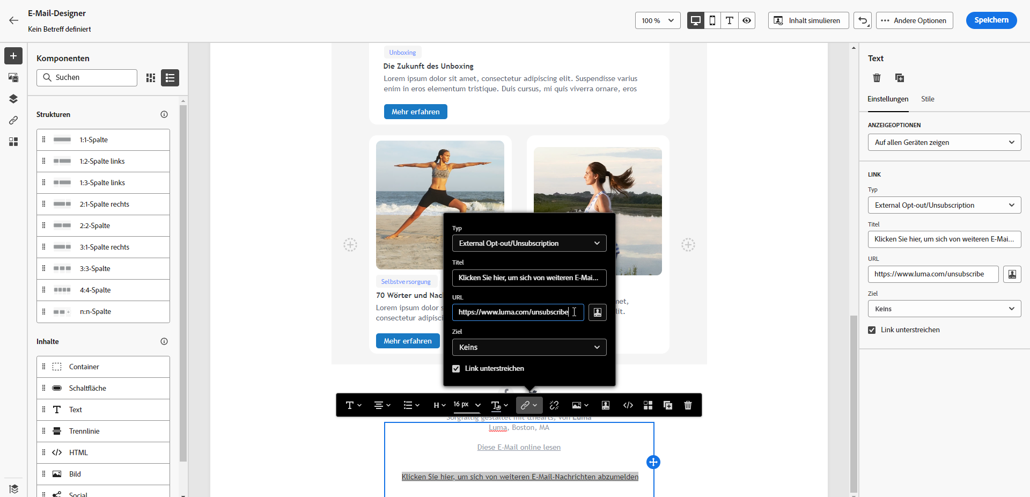Open insert image menu in toolbar
This screenshot has height=497, width=1030.
[580, 405]
